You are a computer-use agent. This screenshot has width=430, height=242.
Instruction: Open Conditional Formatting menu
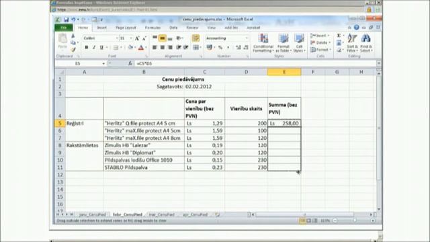pyautogui.click(x=263, y=43)
